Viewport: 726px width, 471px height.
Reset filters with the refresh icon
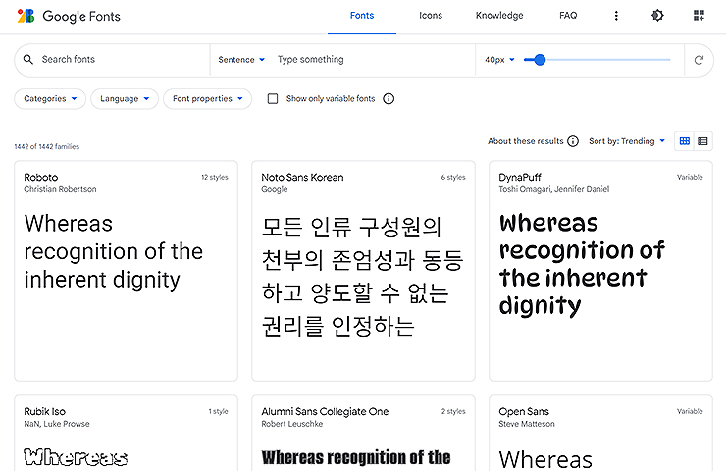[699, 60]
